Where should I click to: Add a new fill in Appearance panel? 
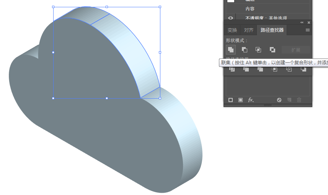pos(241,100)
